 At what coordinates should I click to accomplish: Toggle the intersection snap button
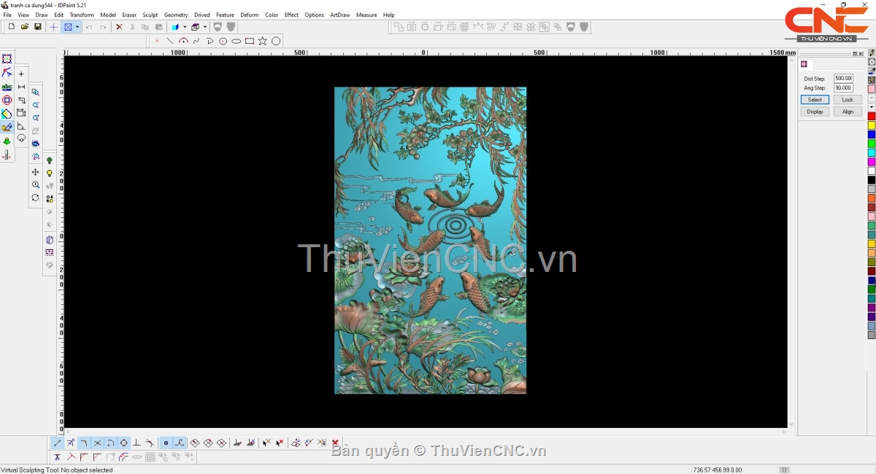tap(97, 443)
